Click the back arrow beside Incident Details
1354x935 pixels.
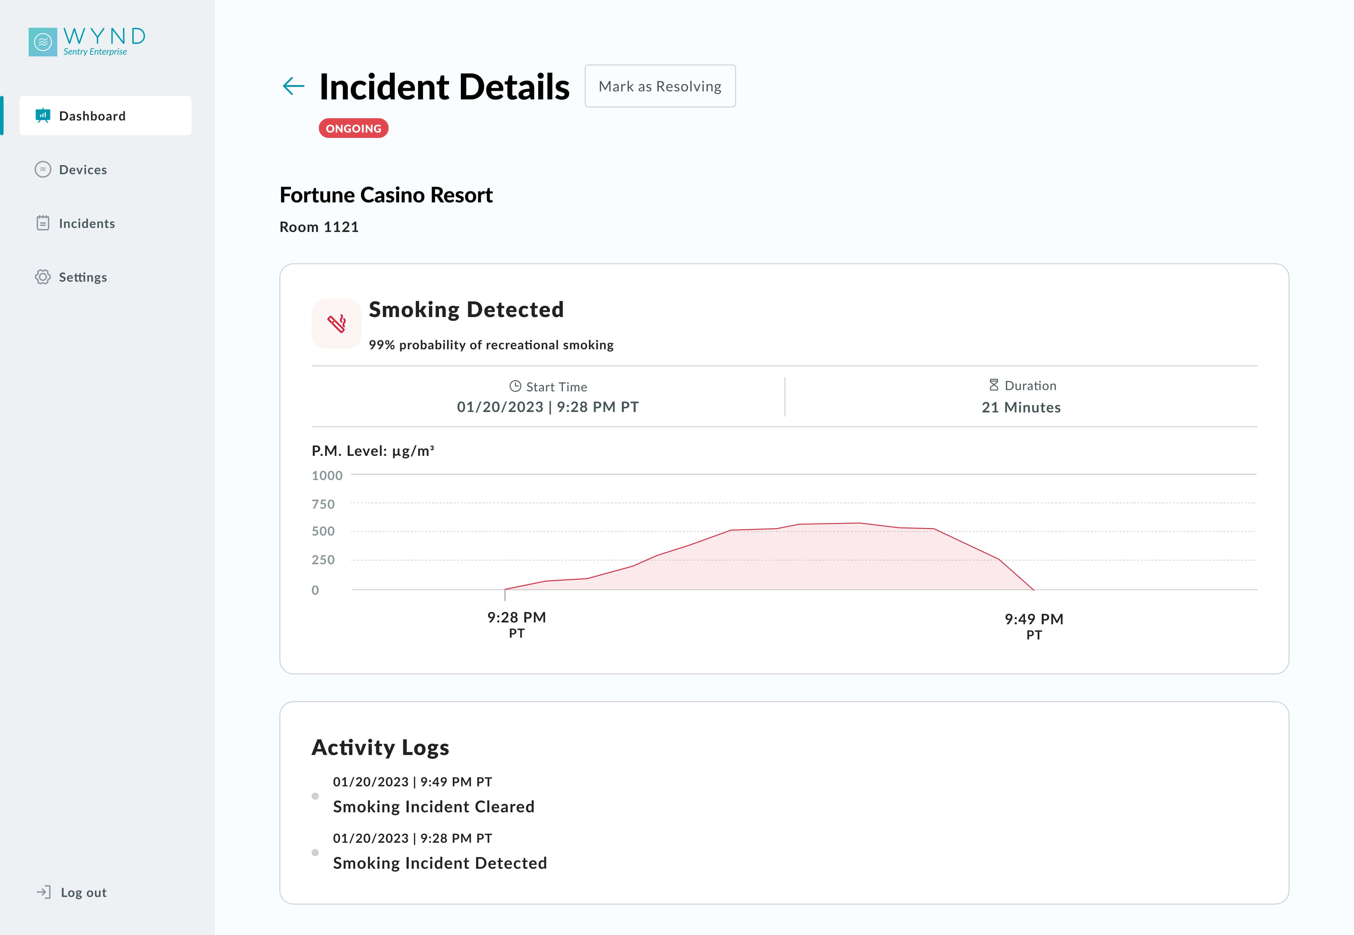tap(293, 86)
